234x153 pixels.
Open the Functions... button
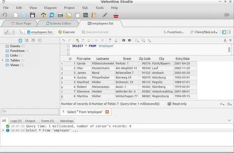[174, 32]
